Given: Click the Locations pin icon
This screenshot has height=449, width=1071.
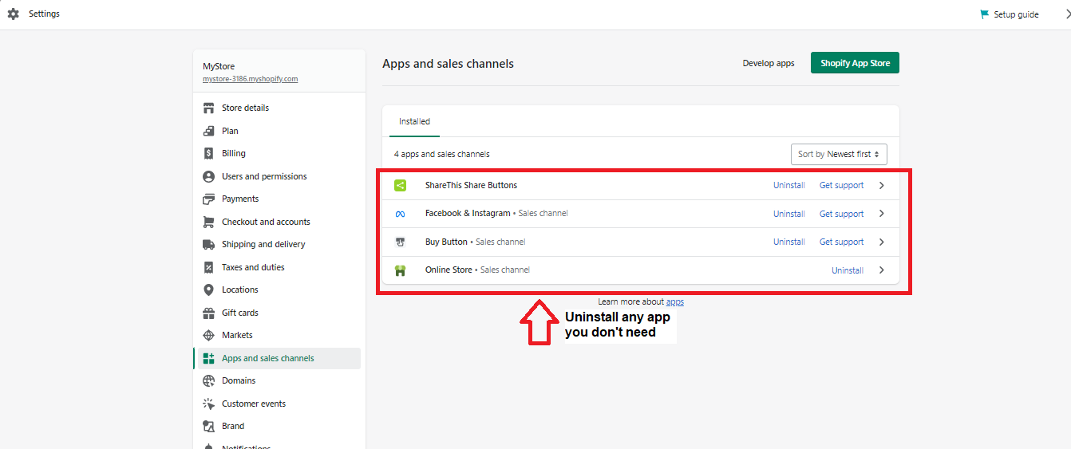Looking at the screenshot, I should (x=208, y=289).
